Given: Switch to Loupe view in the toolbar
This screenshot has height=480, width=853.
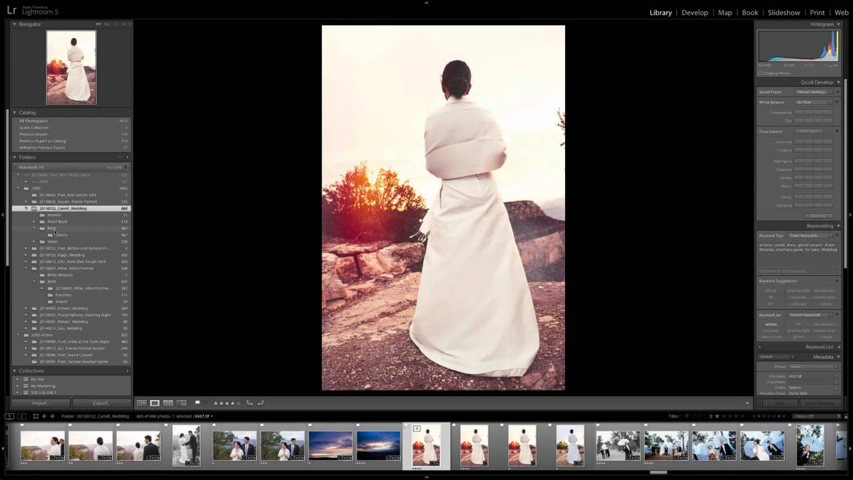Looking at the screenshot, I should [x=155, y=403].
